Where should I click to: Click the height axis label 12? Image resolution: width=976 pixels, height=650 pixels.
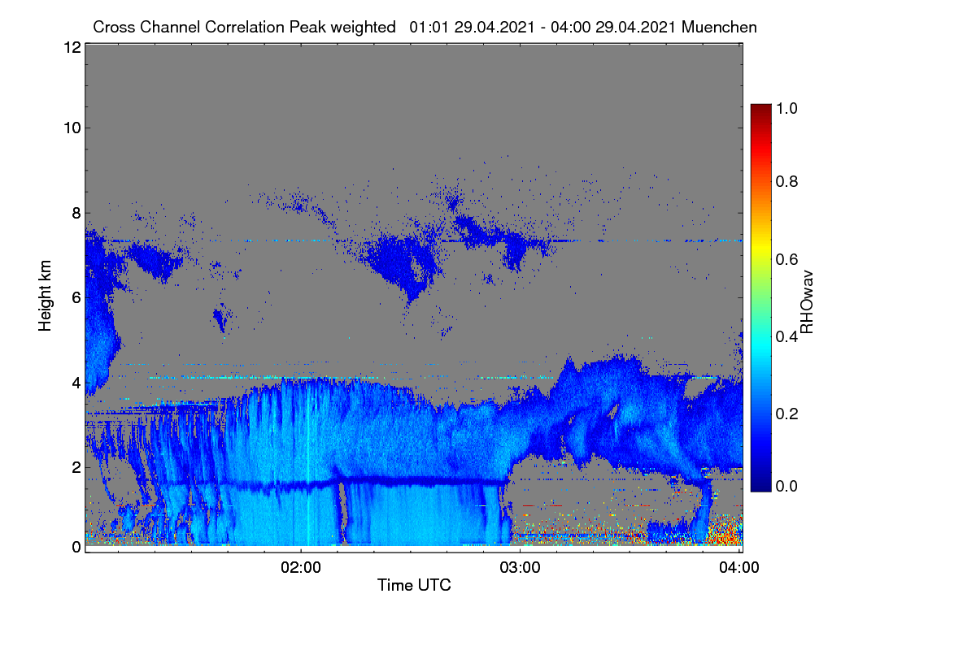pyautogui.click(x=71, y=47)
